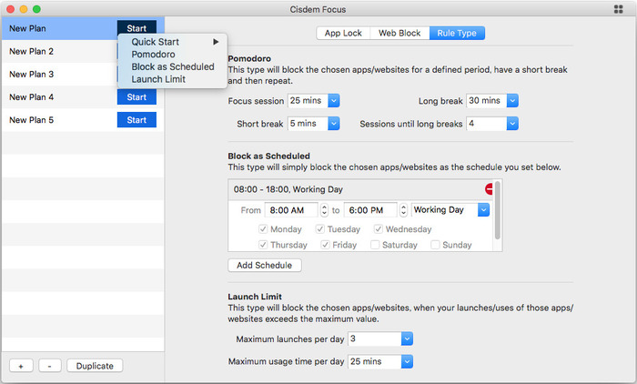The image size is (637, 384).
Task: Switch to the Web Block tab
Action: 399,34
